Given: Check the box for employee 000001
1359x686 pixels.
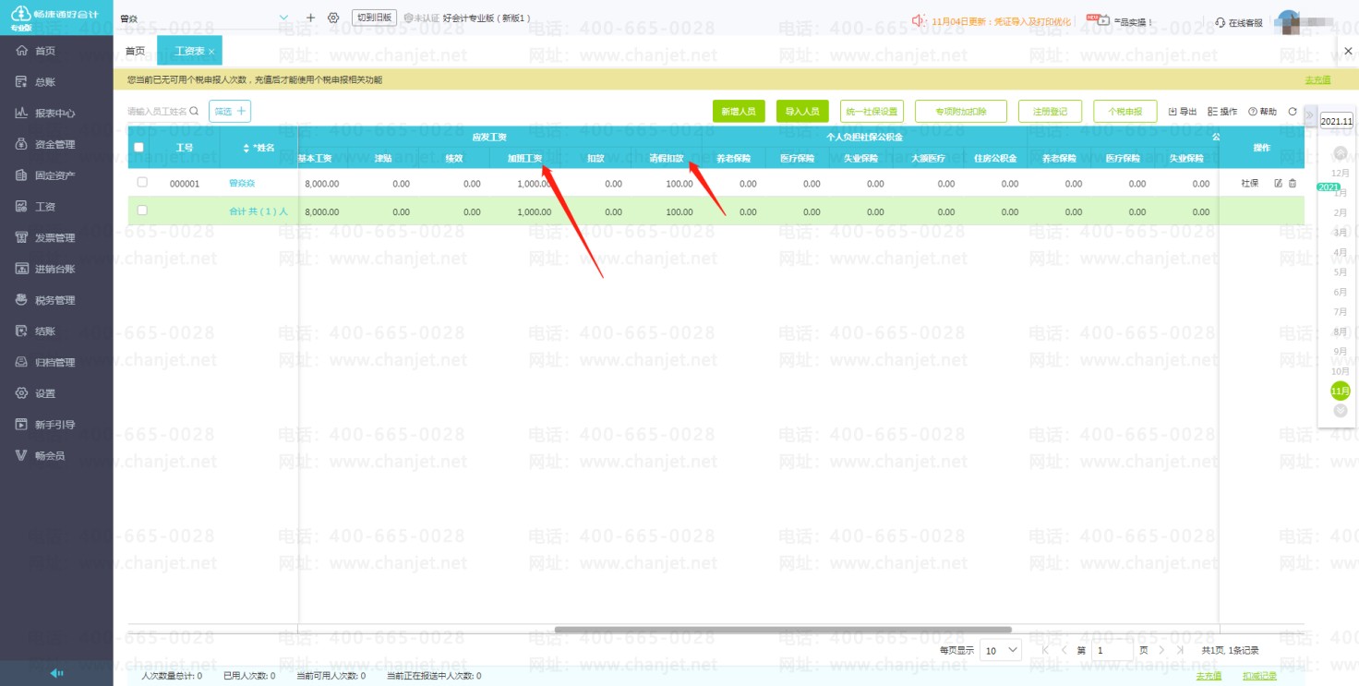Looking at the screenshot, I should pos(142,183).
